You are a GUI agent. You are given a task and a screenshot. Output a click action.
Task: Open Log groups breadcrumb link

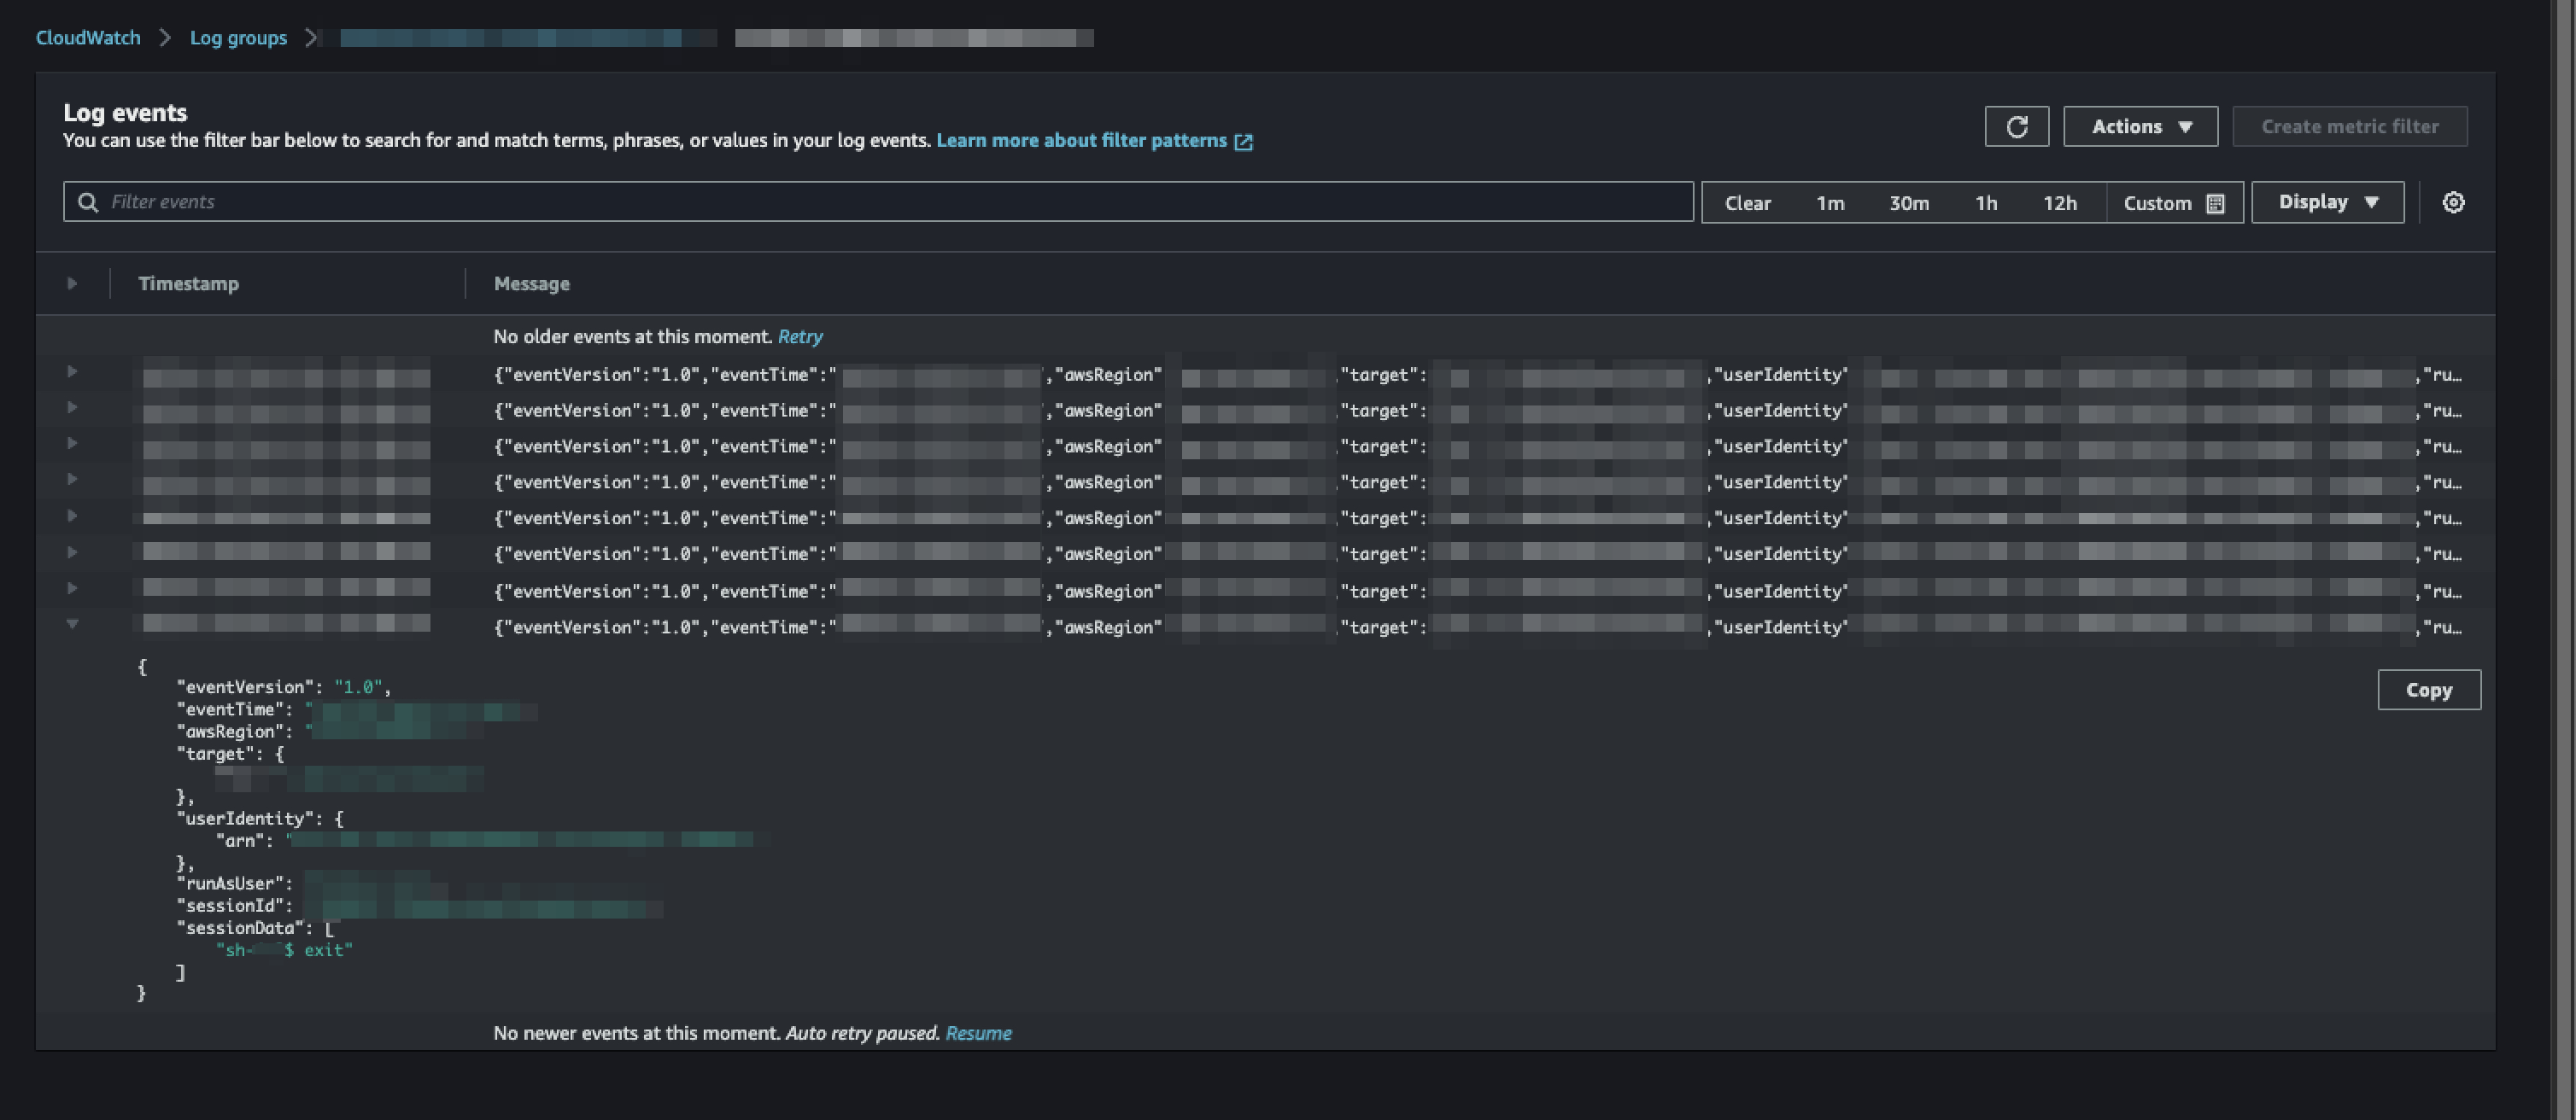click(238, 38)
